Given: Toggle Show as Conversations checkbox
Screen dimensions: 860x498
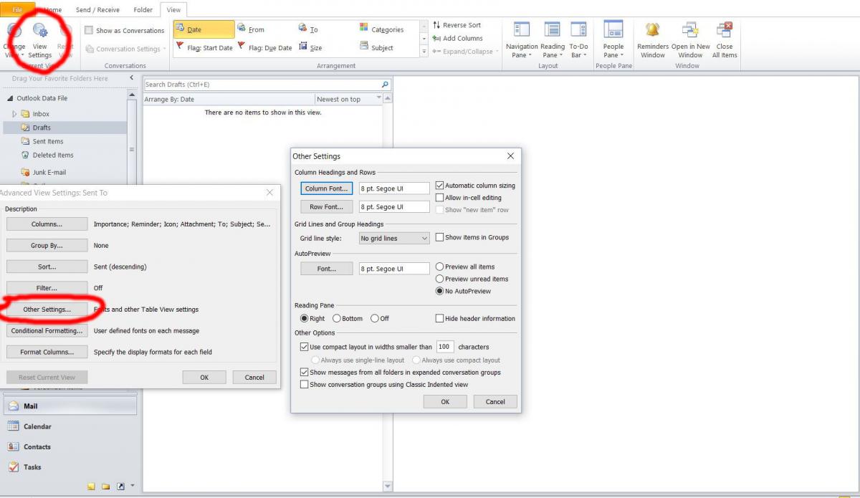Looking at the screenshot, I should coord(89,31).
